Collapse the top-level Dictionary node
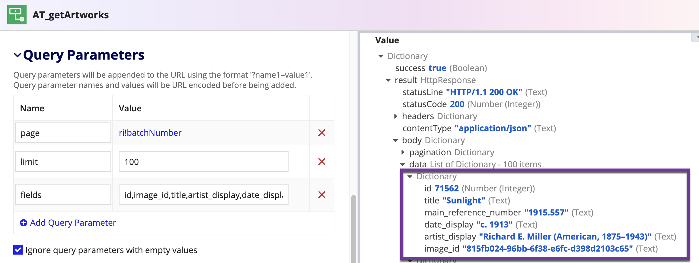Image resolution: width=699 pixels, height=263 pixels. click(x=381, y=56)
